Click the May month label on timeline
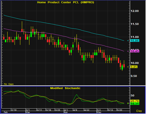 [x=99, y=112]
